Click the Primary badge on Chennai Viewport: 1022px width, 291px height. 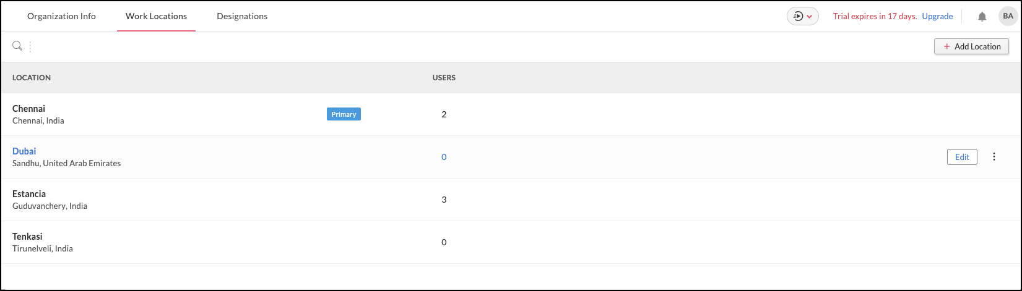point(344,114)
